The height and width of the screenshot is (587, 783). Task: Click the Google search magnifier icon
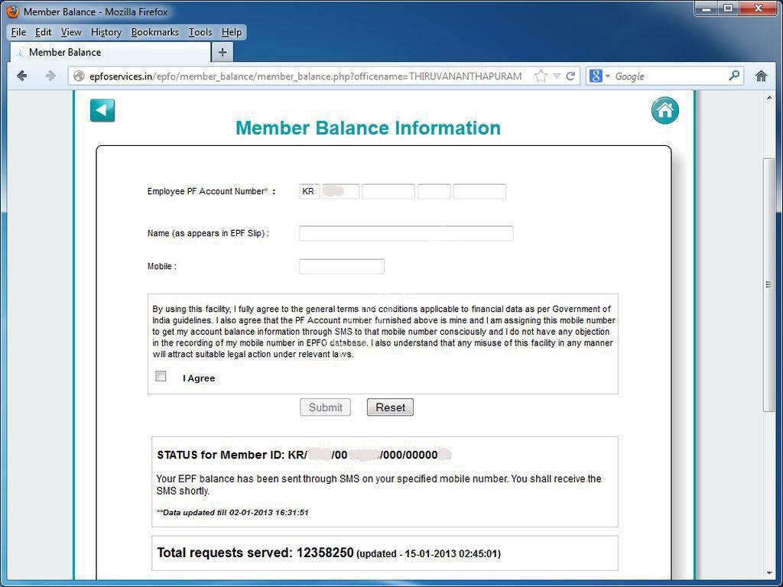click(x=733, y=76)
